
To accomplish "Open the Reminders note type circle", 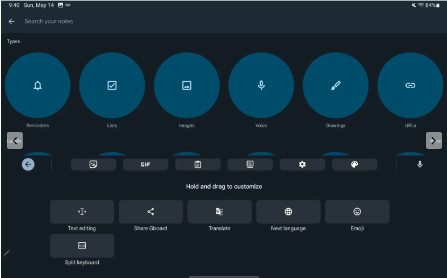I will (37, 85).
